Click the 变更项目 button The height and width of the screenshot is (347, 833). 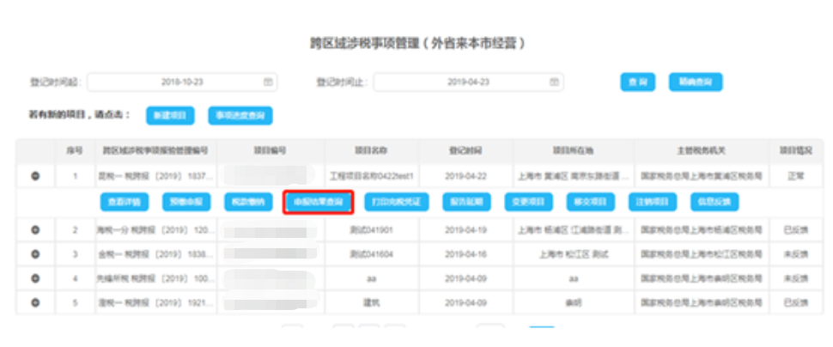(529, 202)
